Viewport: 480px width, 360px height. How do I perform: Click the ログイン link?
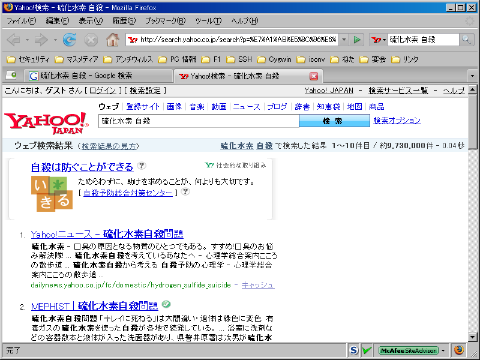coord(103,91)
